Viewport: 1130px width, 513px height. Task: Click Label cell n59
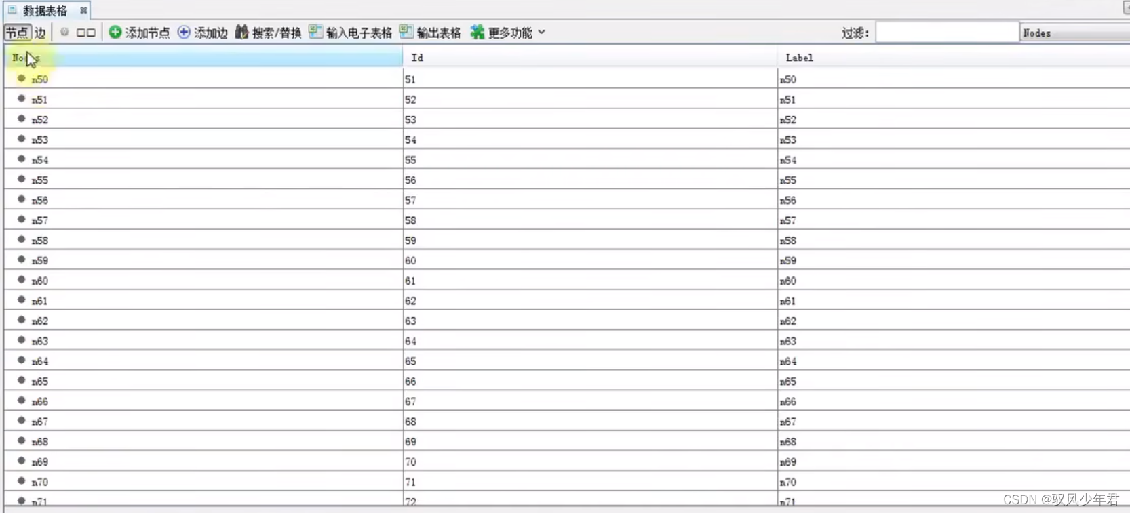point(954,260)
